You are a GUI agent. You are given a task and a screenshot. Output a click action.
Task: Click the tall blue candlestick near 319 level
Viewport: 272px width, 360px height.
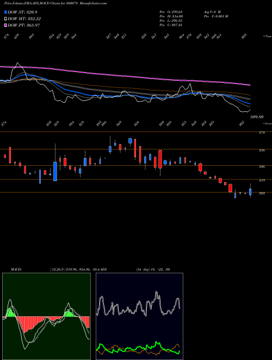tap(55, 171)
